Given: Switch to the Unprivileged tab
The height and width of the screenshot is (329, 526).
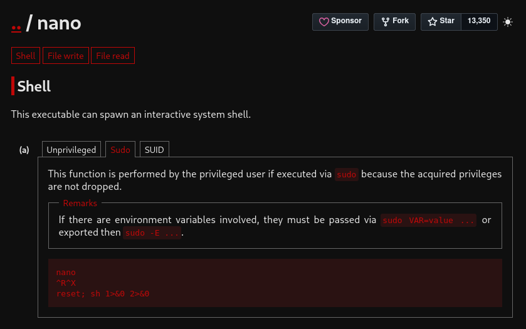Looking at the screenshot, I should point(71,150).
